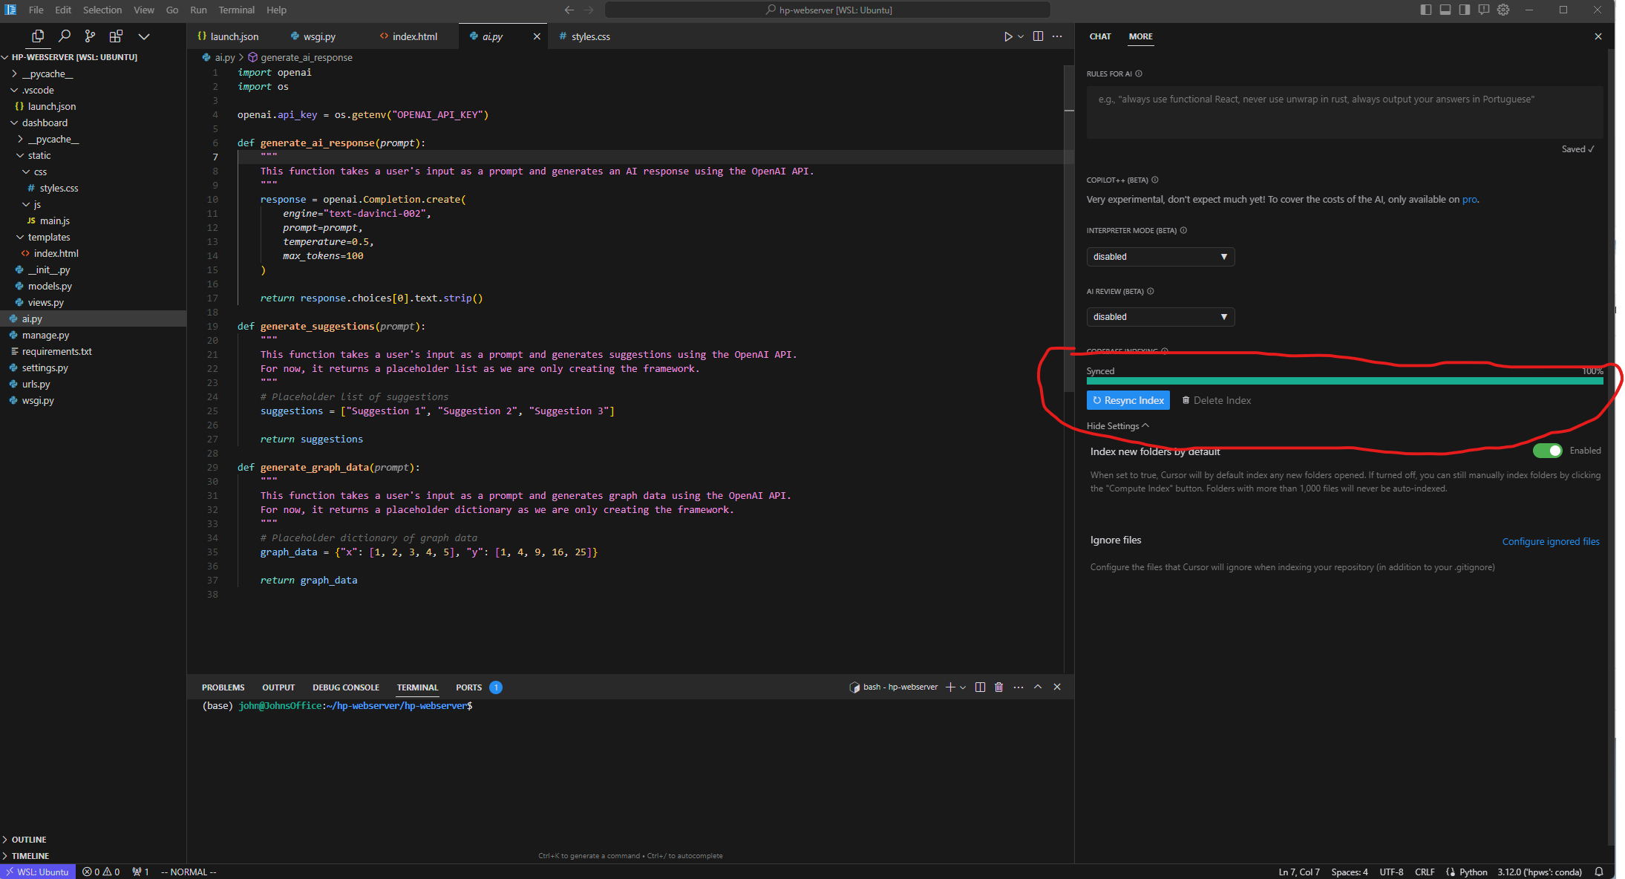This screenshot has height=879, width=1625.
Task: Open the Search icon in the sidebar toolbar
Action: (65, 36)
